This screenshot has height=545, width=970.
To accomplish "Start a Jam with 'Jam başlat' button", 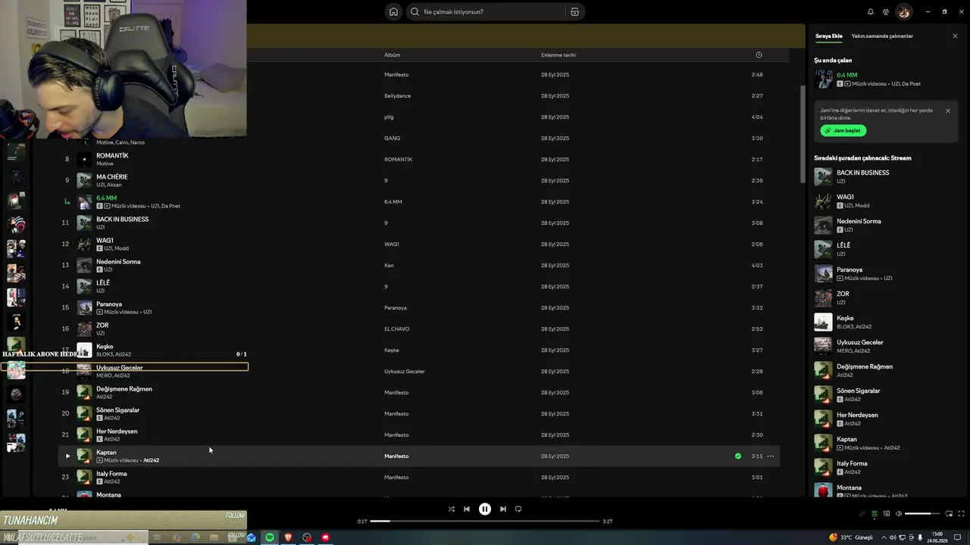I will (843, 130).
